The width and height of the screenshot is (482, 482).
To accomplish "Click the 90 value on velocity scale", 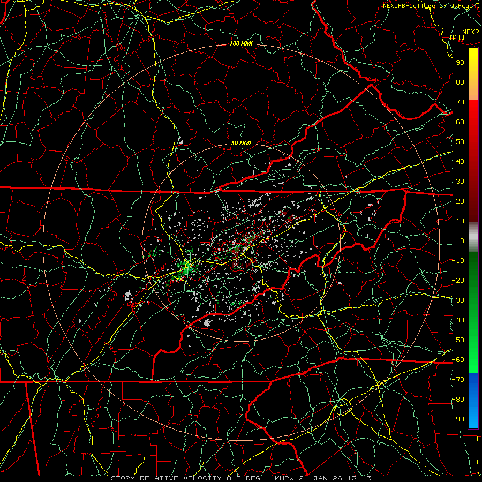I will click(x=460, y=63).
